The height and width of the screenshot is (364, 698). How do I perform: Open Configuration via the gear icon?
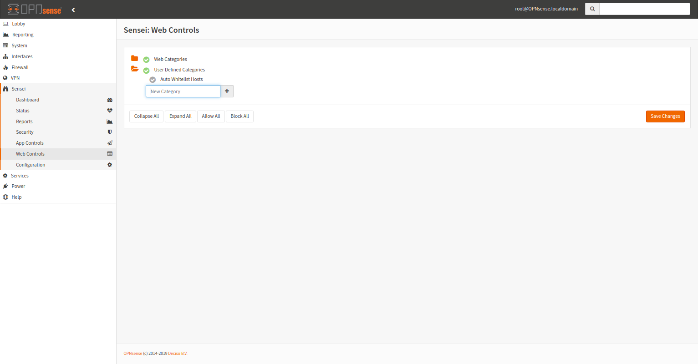click(109, 164)
